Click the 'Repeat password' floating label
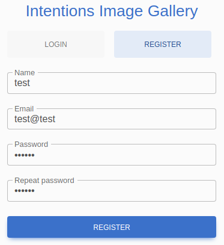Screen dimensions: 224x245 click(x=44, y=181)
